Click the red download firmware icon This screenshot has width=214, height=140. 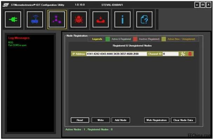pos(100,20)
